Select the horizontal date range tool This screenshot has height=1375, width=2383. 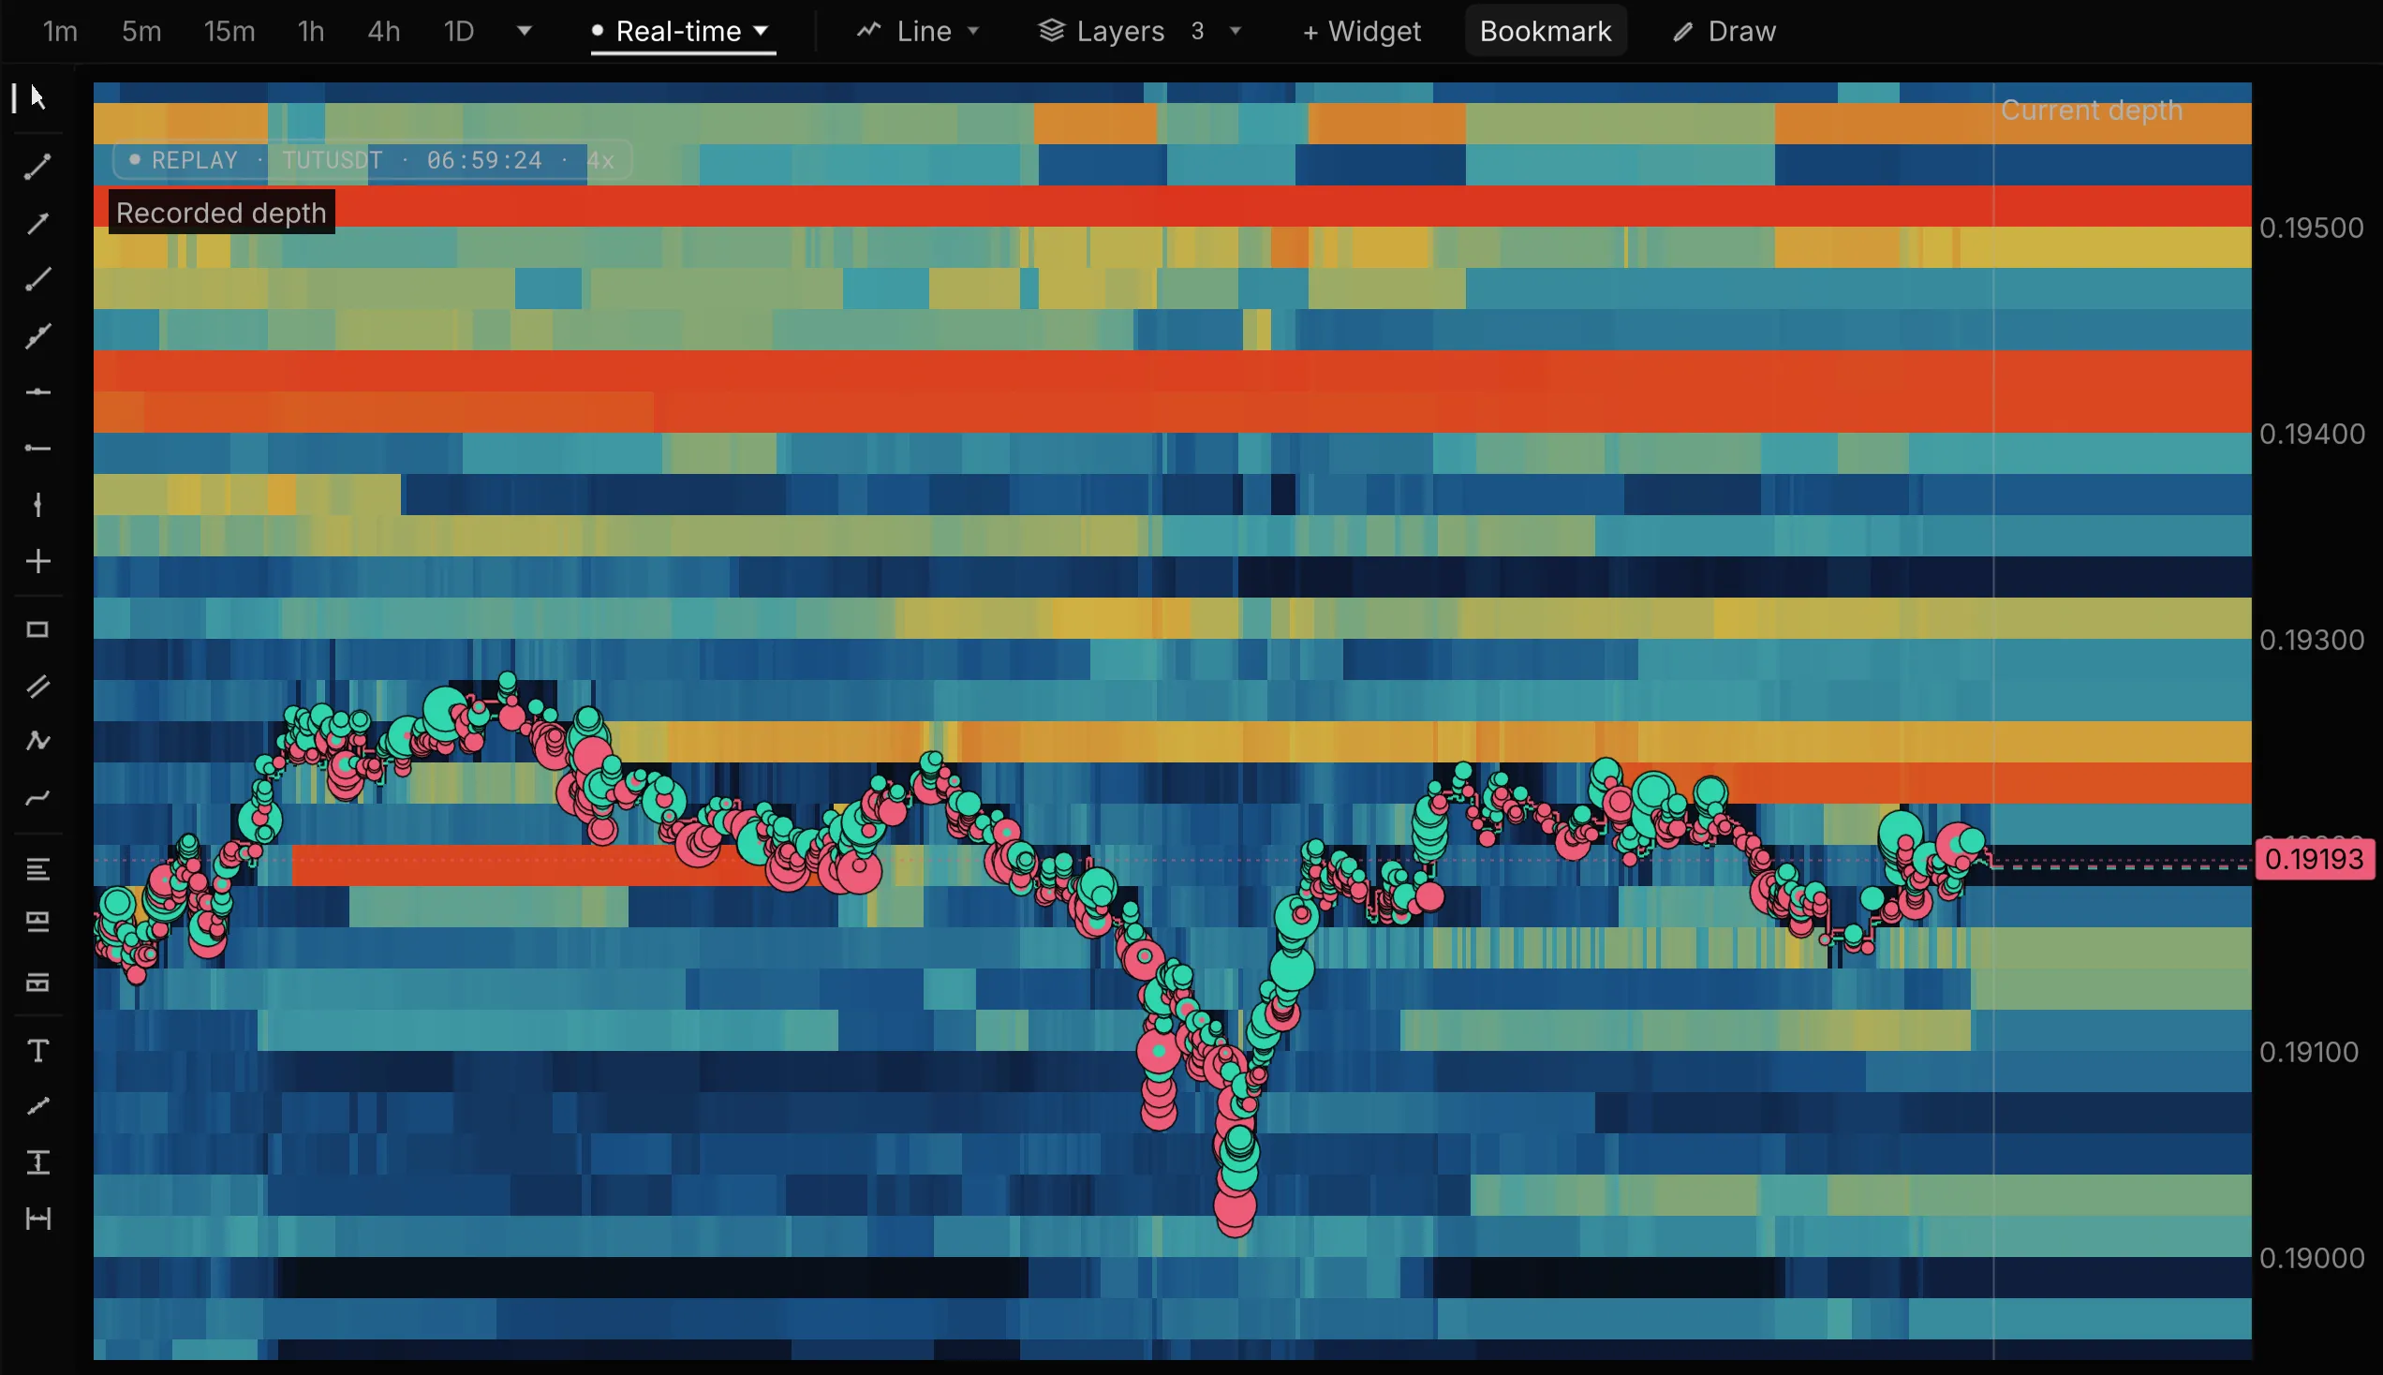pyautogui.click(x=37, y=1220)
